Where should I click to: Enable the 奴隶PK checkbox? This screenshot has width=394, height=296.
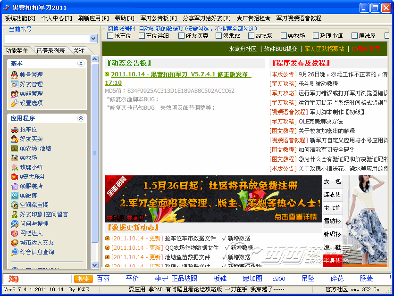(218, 36)
